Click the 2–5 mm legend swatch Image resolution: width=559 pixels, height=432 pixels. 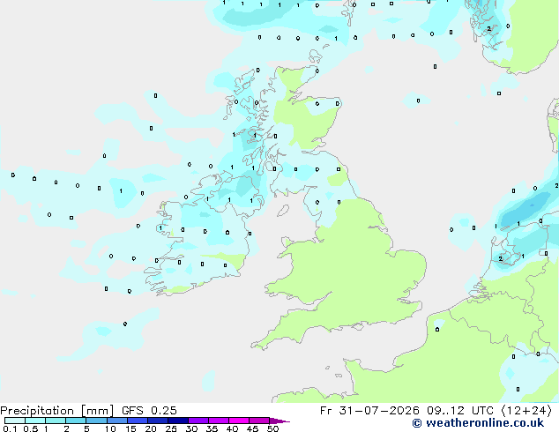point(76,421)
